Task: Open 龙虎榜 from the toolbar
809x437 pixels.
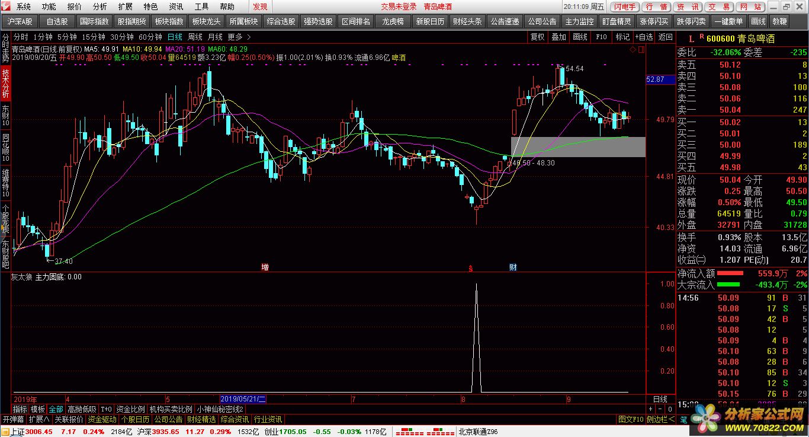Action: [x=393, y=21]
